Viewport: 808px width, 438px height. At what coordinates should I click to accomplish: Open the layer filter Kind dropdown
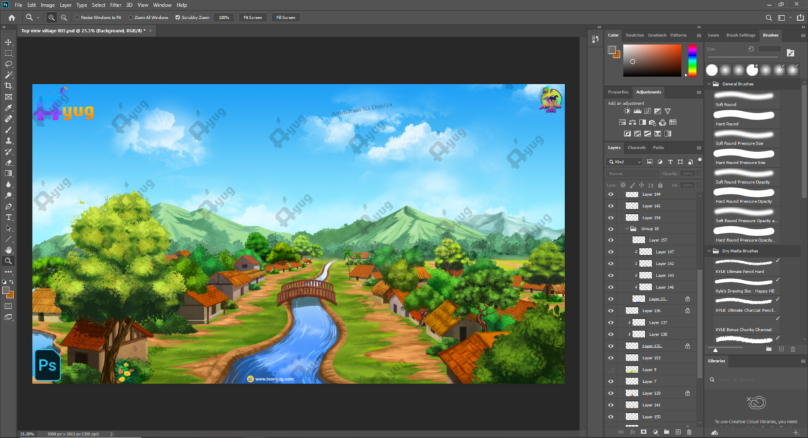[x=624, y=162]
